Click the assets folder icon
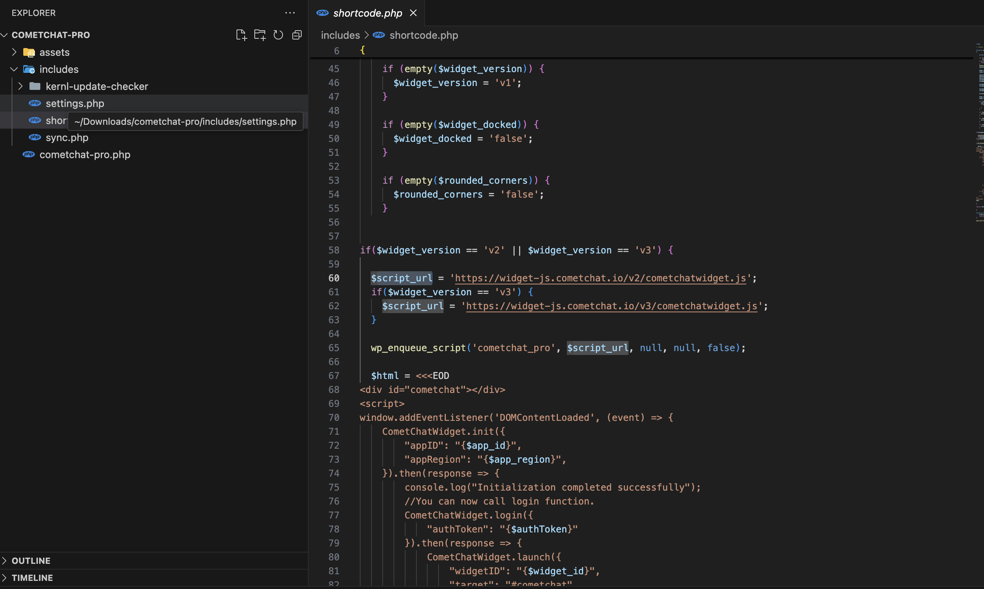Screen dimensions: 984x589 [29, 52]
